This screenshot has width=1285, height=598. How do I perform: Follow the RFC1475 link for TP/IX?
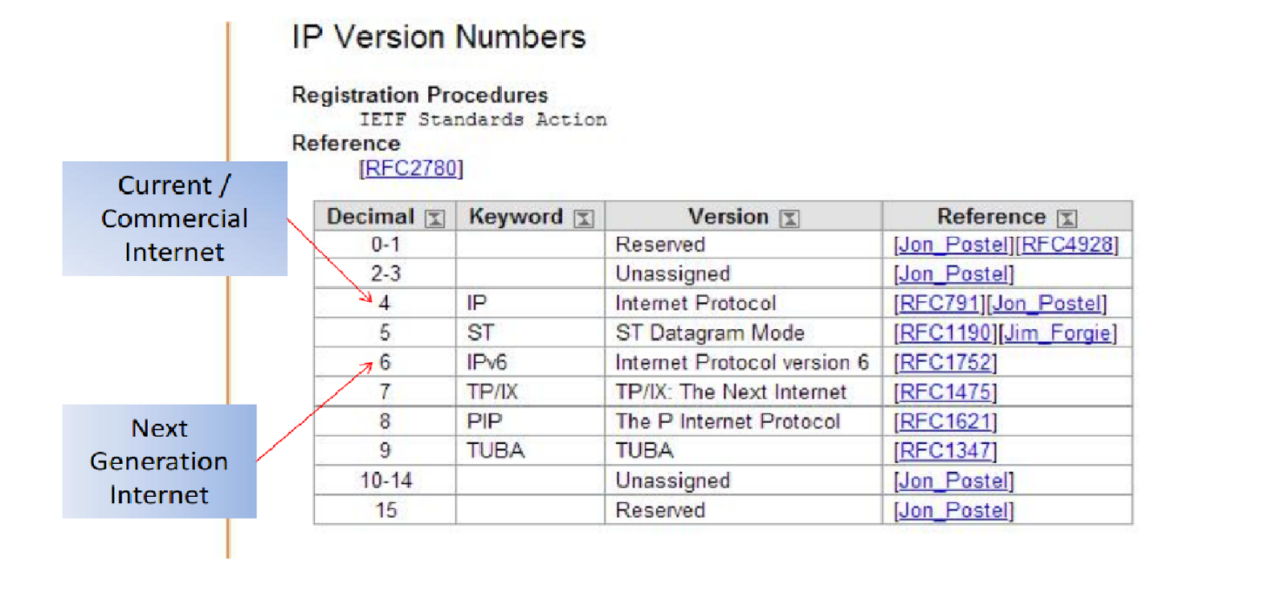pyautogui.click(x=945, y=393)
